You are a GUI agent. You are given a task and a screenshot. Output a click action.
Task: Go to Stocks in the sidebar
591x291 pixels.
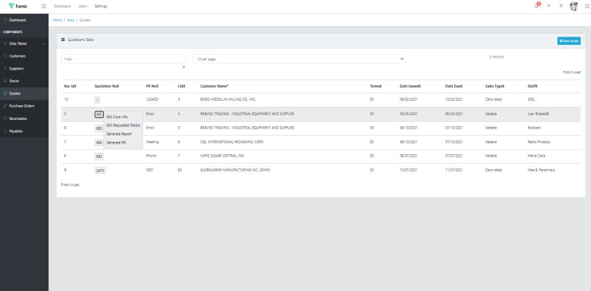click(14, 81)
